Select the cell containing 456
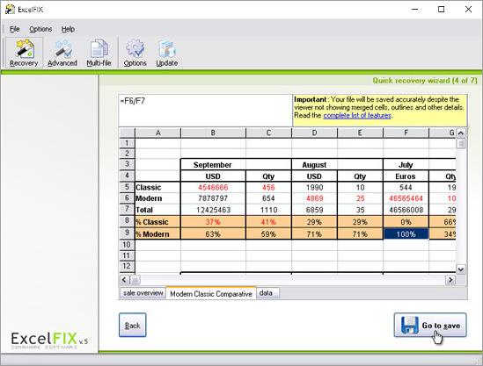 (268, 188)
